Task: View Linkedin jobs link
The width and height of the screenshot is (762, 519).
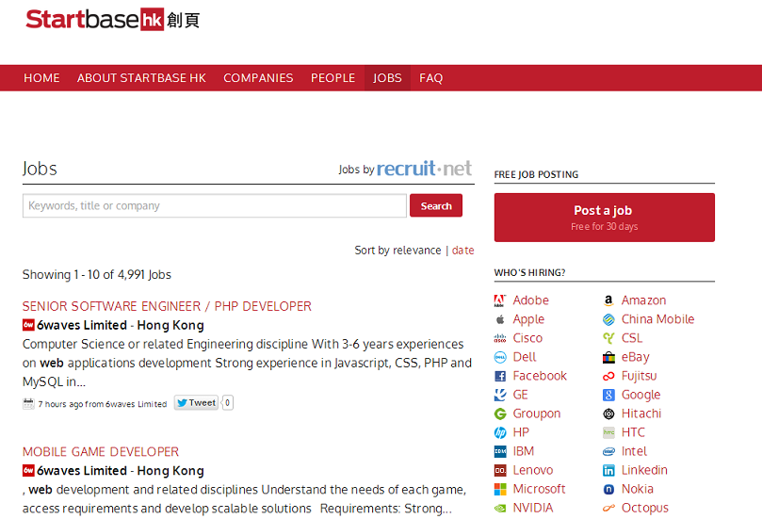Action: coord(644,470)
